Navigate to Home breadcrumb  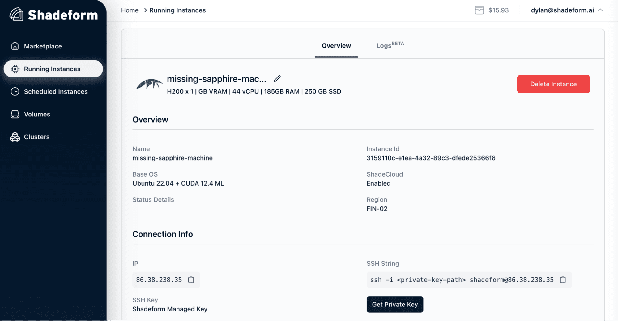pyautogui.click(x=130, y=10)
